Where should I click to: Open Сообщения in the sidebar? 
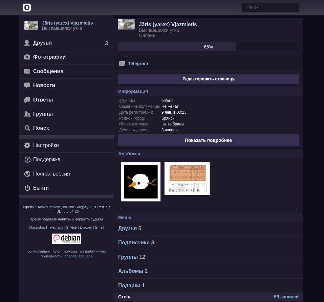coord(67,71)
